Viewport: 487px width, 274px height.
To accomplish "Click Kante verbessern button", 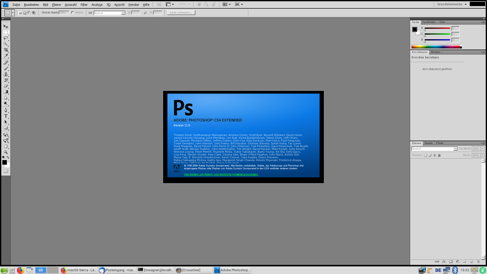I will [x=181, y=12].
